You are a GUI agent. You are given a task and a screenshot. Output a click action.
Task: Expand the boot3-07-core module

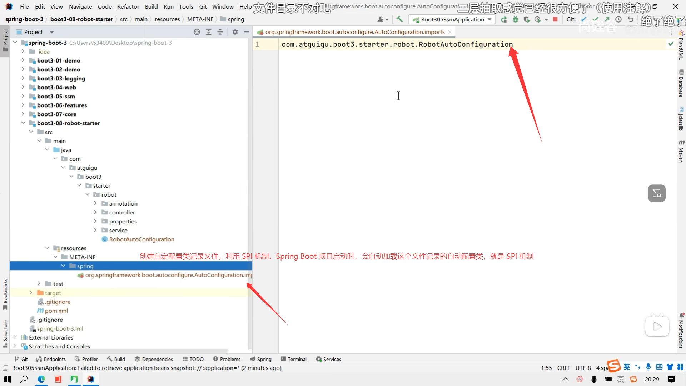point(23,114)
